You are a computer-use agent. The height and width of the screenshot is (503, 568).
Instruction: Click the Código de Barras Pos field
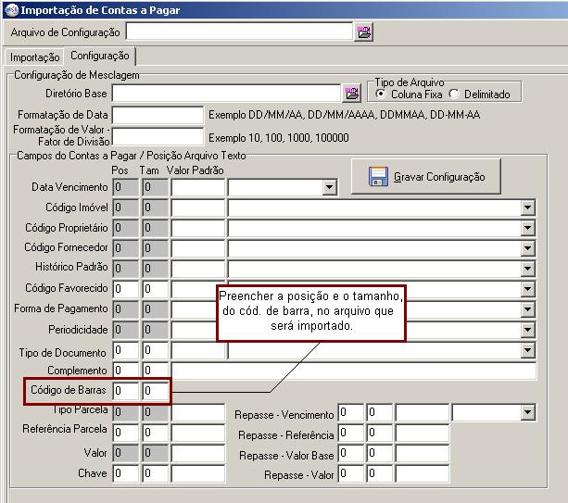(126, 391)
